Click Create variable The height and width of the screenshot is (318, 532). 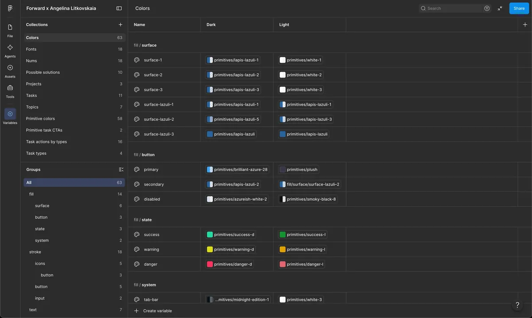coord(153,311)
